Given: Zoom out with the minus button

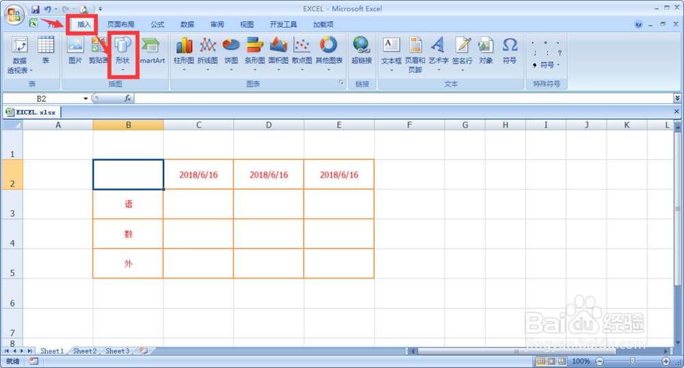Looking at the screenshot, I should [x=600, y=361].
